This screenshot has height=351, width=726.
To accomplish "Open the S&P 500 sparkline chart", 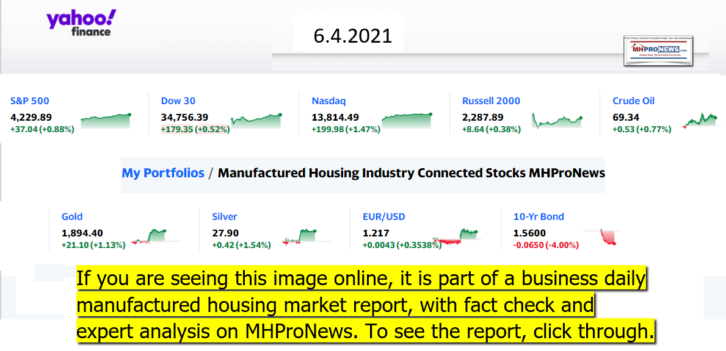I will click(x=106, y=120).
